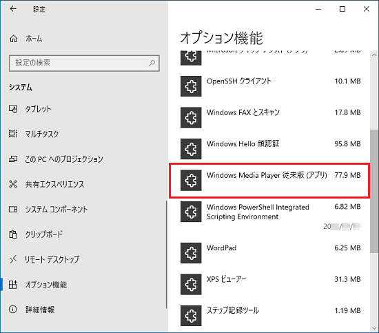Image resolution: width=379 pixels, height=333 pixels.
Task: Select クリップボード in the sidebar
Action: pyautogui.click(x=43, y=234)
